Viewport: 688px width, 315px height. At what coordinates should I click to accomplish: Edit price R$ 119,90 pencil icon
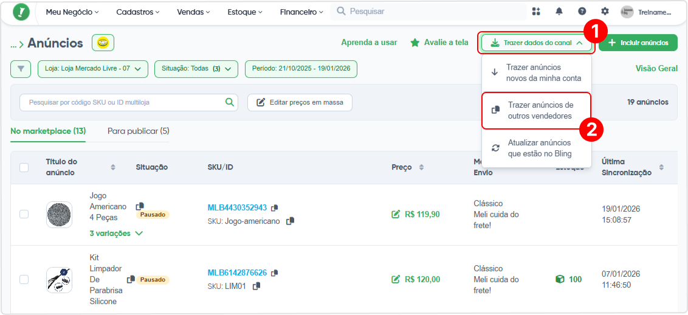396,214
